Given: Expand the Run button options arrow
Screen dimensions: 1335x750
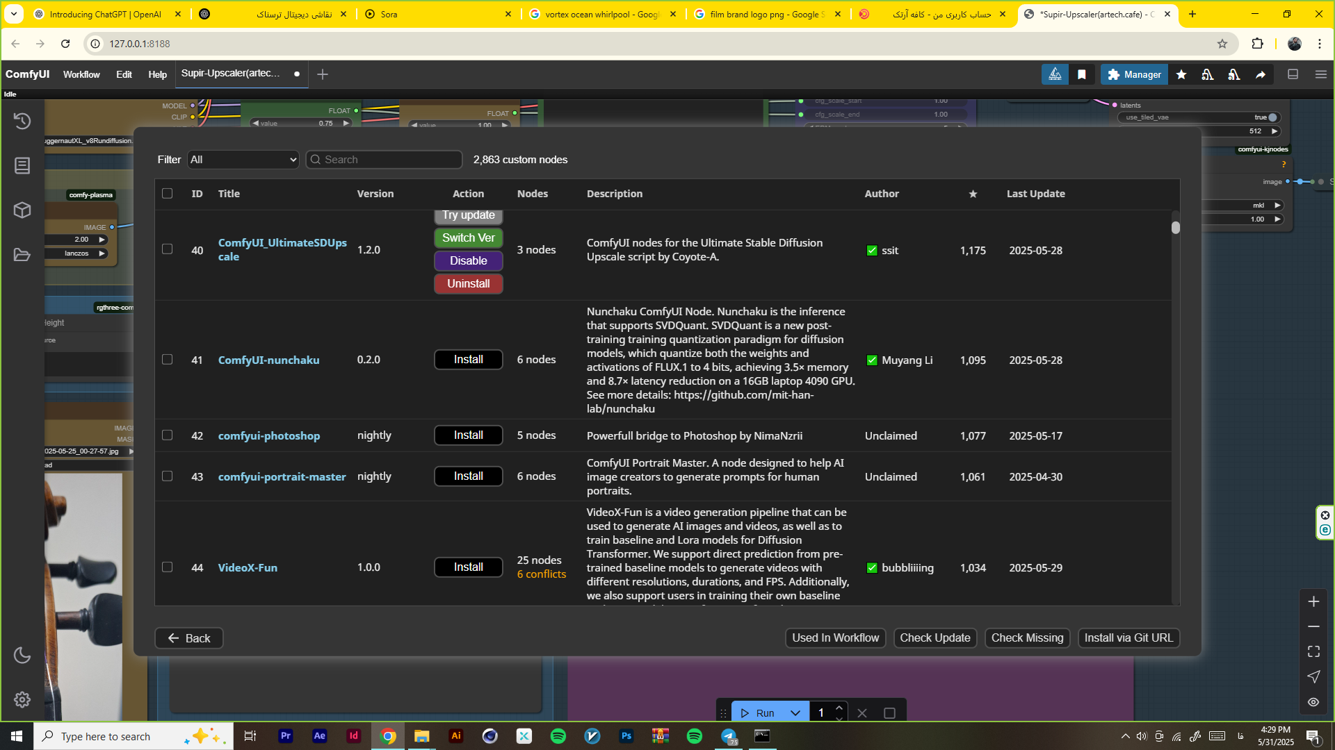Looking at the screenshot, I should (795, 713).
